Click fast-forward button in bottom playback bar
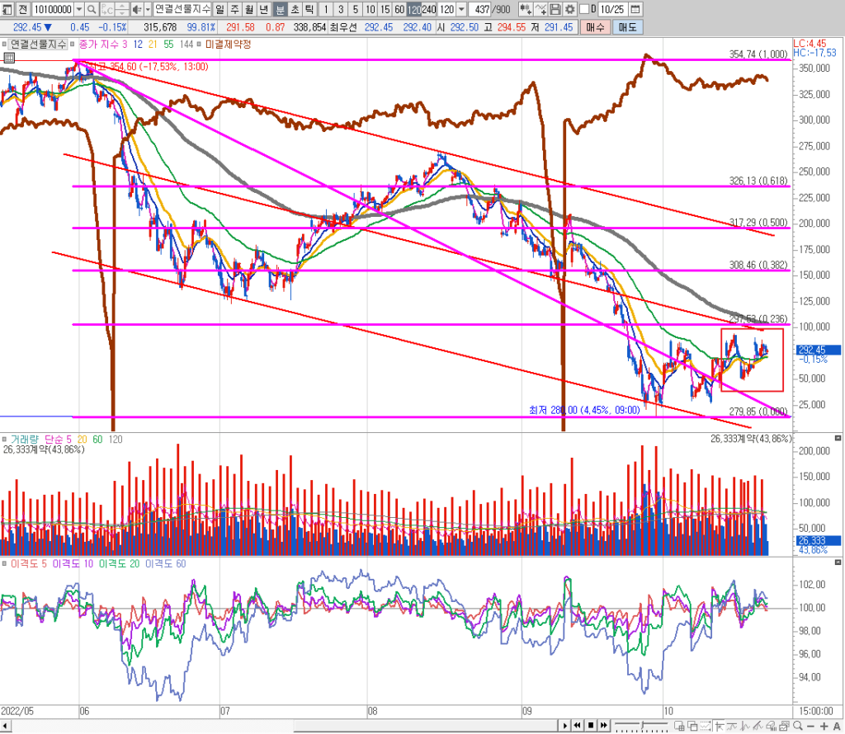 [x=604, y=726]
